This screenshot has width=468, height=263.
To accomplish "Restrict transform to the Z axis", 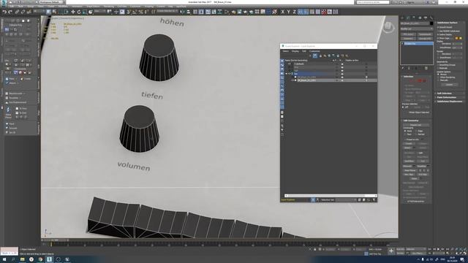I will click(x=294, y=12).
